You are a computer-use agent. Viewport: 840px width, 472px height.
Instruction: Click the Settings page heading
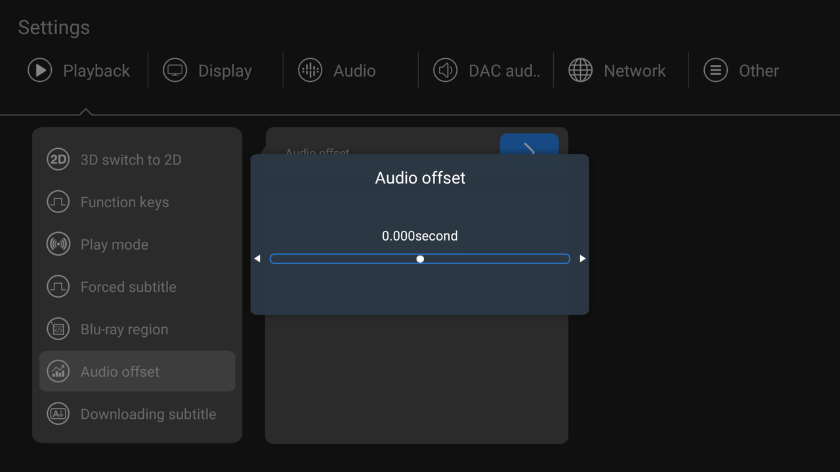coord(54,28)
